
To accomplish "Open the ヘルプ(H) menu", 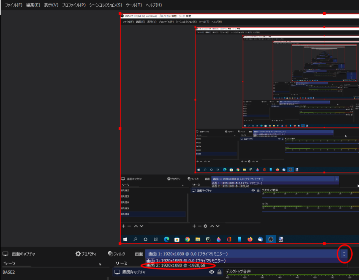I will [x=154, y=5].
